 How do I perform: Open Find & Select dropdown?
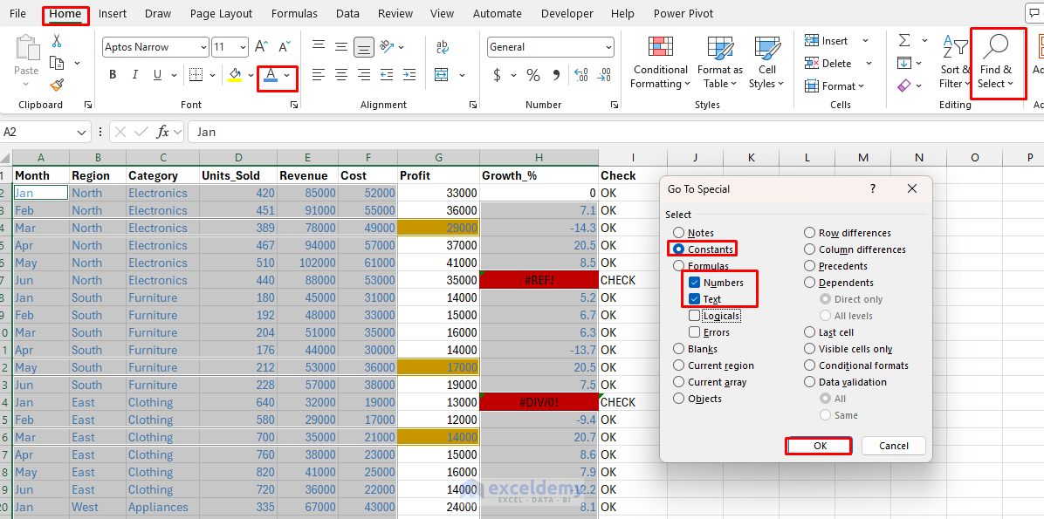pos(995,63)
